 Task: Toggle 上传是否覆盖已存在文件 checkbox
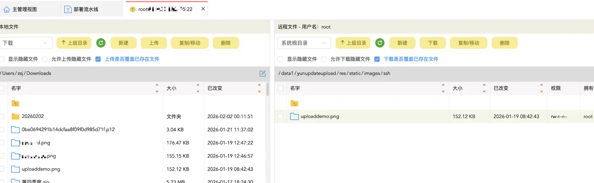point(98,59)
